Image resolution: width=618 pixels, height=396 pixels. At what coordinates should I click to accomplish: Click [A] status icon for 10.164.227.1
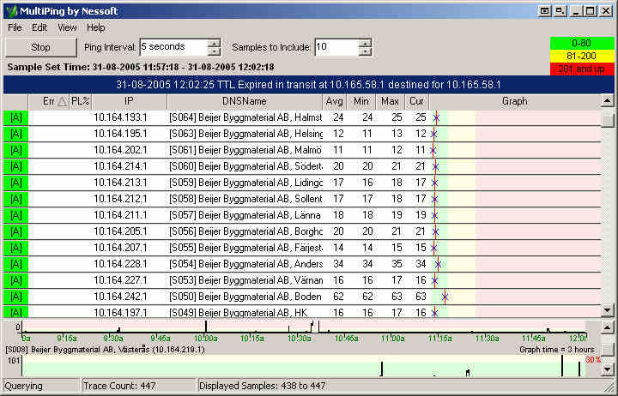pos(15,280)
